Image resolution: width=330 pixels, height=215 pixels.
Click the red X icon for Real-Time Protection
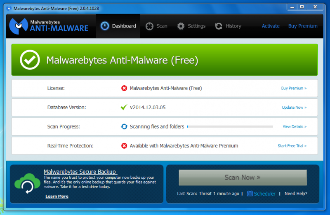click(x=124, y=146)
